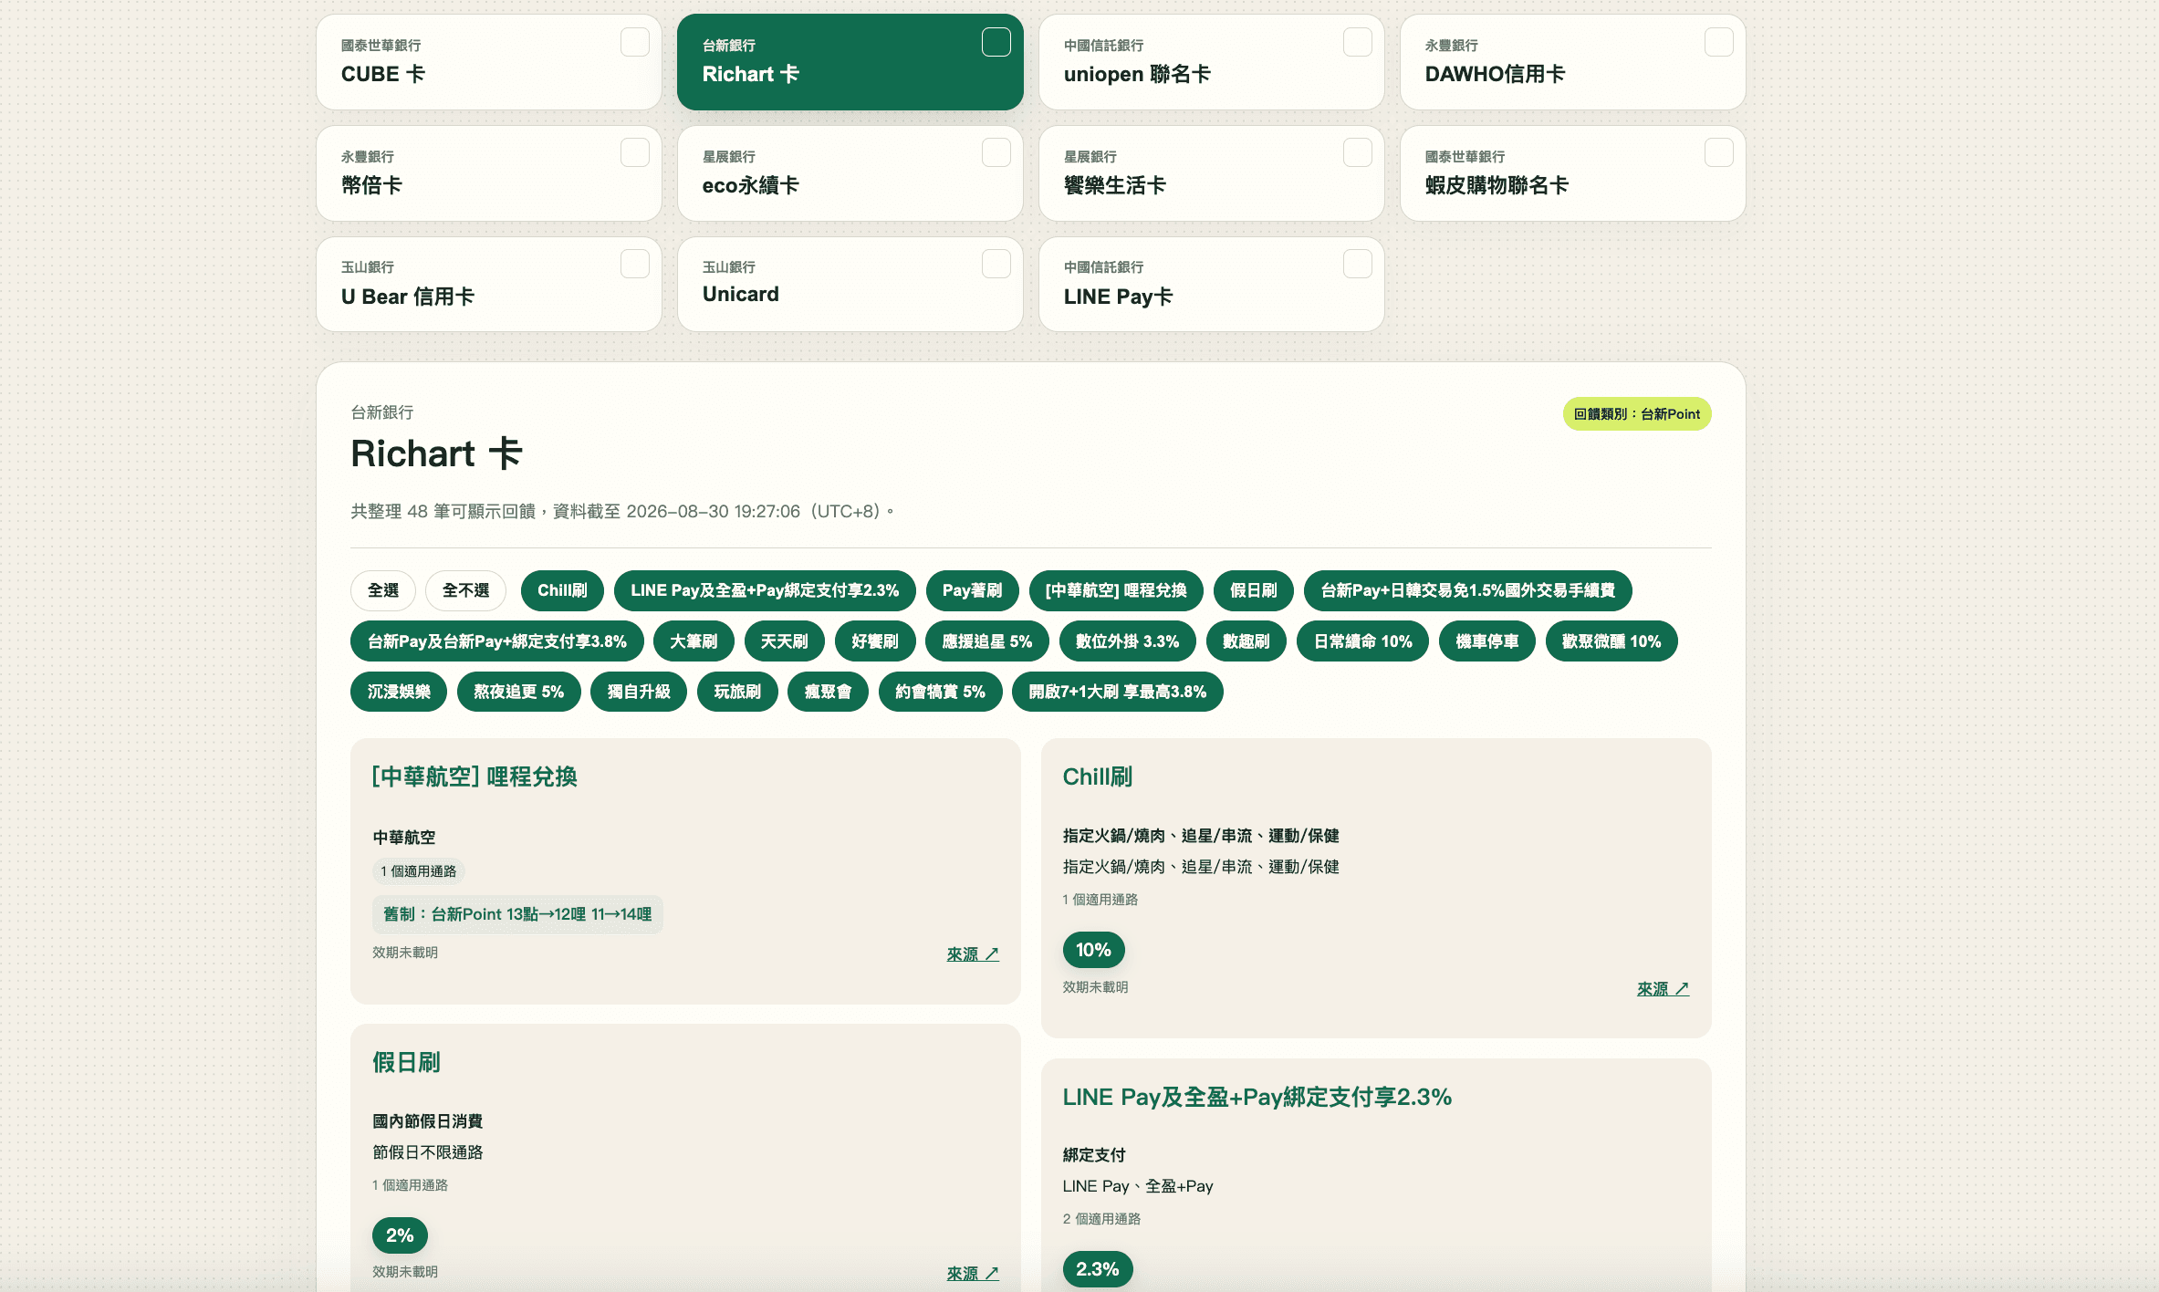Toggle the 開啟7+1大刷 享最高3.8% chip

pyautogui.click(x=1118, y=692)
